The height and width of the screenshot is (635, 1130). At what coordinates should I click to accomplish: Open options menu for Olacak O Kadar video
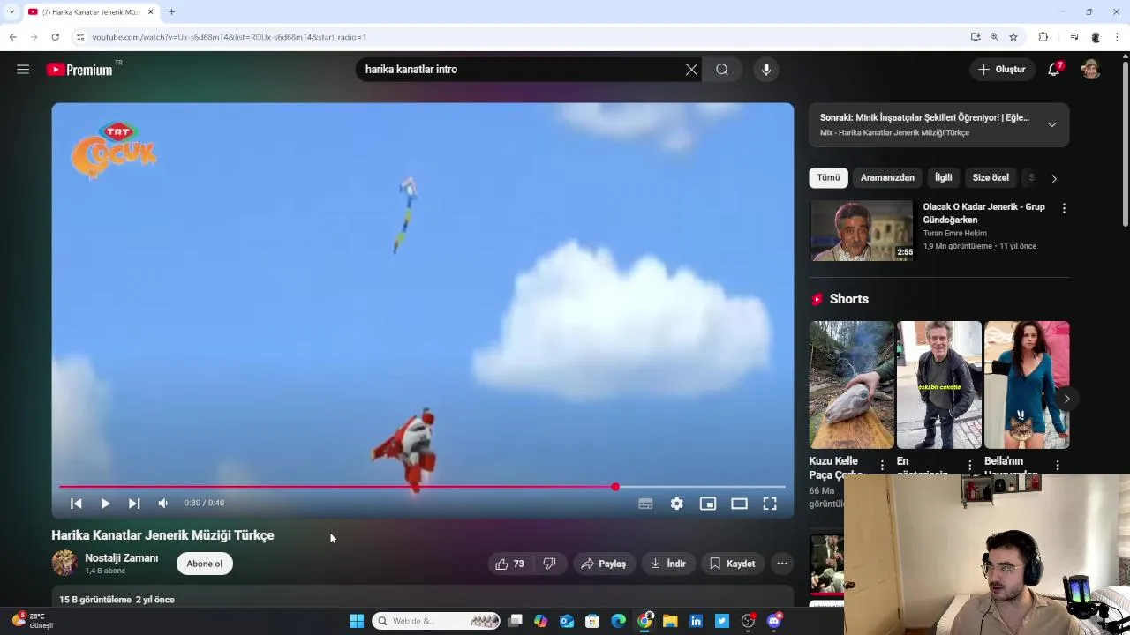point(1064,208)
